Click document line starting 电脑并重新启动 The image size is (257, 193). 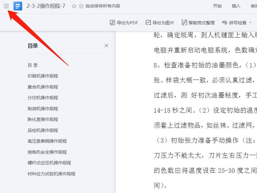point(205,50)
